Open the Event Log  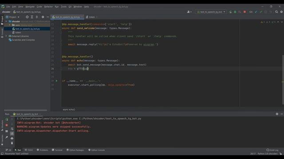[272, 150]
